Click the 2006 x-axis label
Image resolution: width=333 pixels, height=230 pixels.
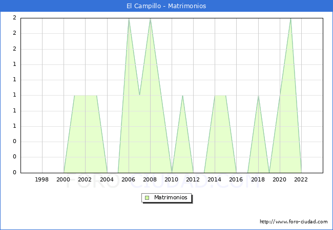click(x=129, y=179)
